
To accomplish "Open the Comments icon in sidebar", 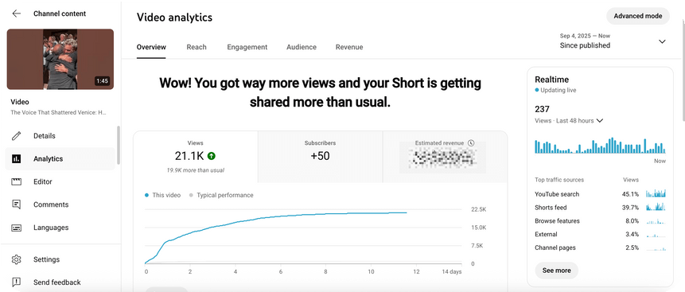I will pyautogui.click(x=16, y=204).
